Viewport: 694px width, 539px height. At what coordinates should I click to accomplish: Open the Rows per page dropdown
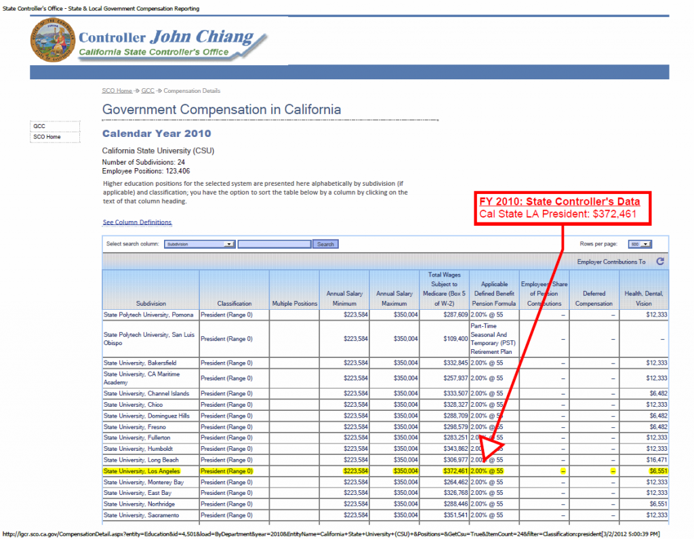point(640,244)
